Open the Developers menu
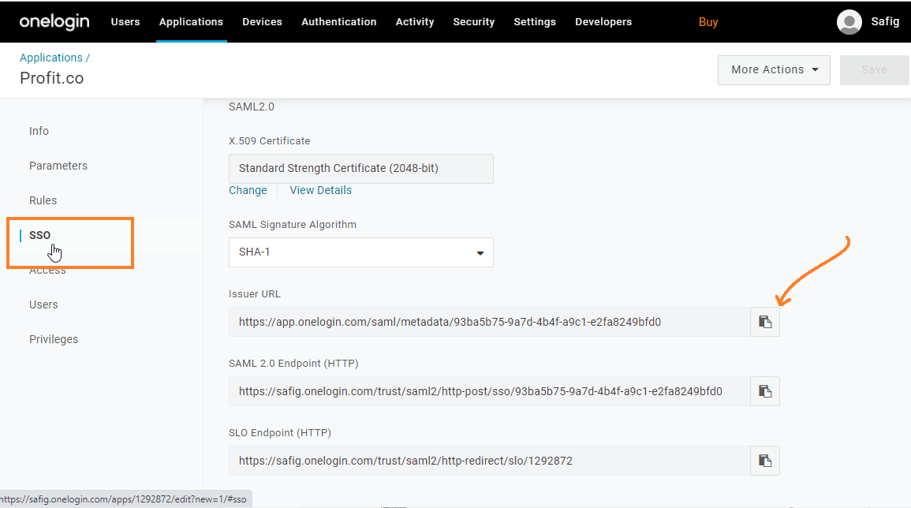 click(603, 22)
